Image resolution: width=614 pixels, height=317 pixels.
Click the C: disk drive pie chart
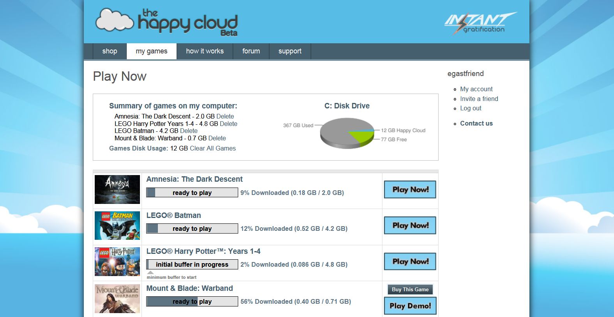pos(347,133)
